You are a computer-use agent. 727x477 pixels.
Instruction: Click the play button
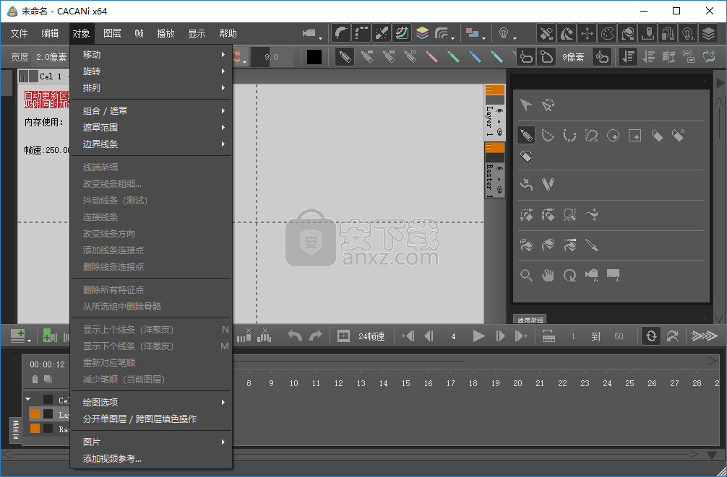(479, 336)
